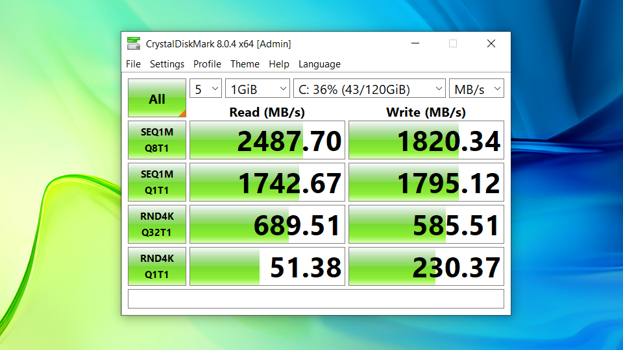Start the SEQ1M Q8T1 test
Viewport: 623px width, 350px height.
[157, 140]
